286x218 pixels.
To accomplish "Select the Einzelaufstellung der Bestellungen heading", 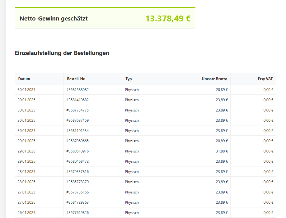I will click(62, 53).
